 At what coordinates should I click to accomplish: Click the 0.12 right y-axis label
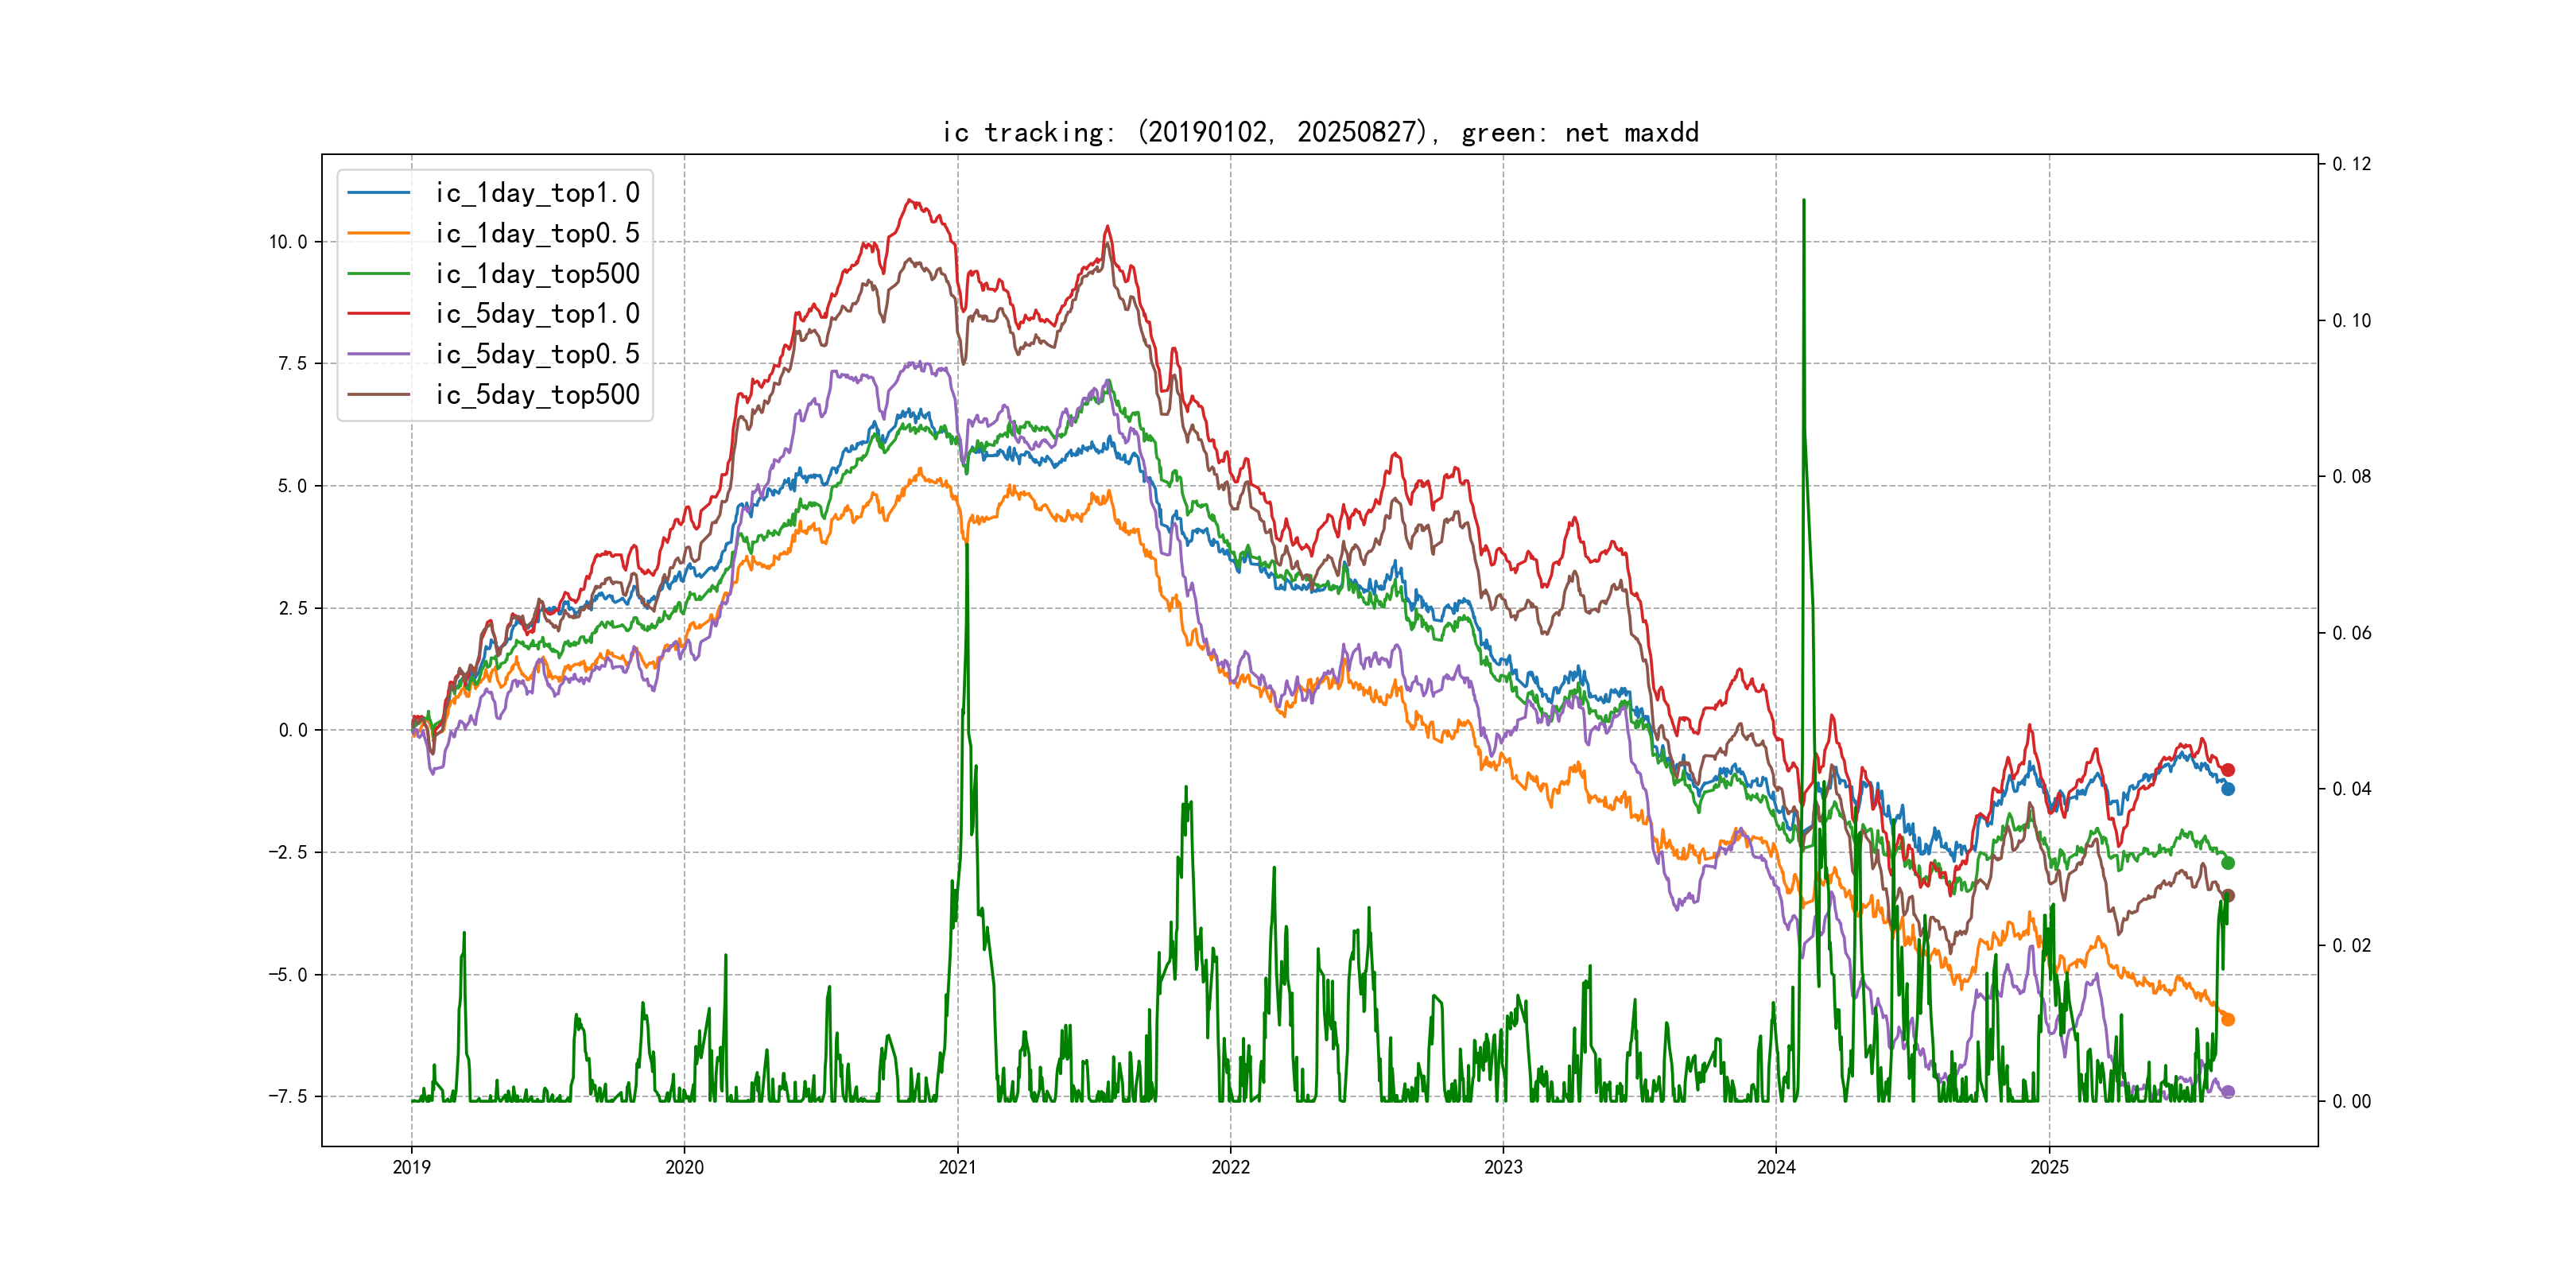pyautogui.click(x=2351, y=164)
